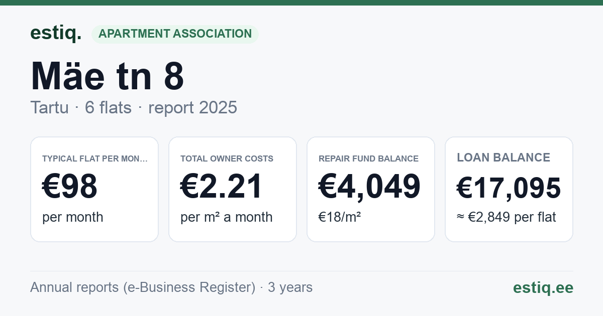Select the €4,049 value

coord(369,187)
